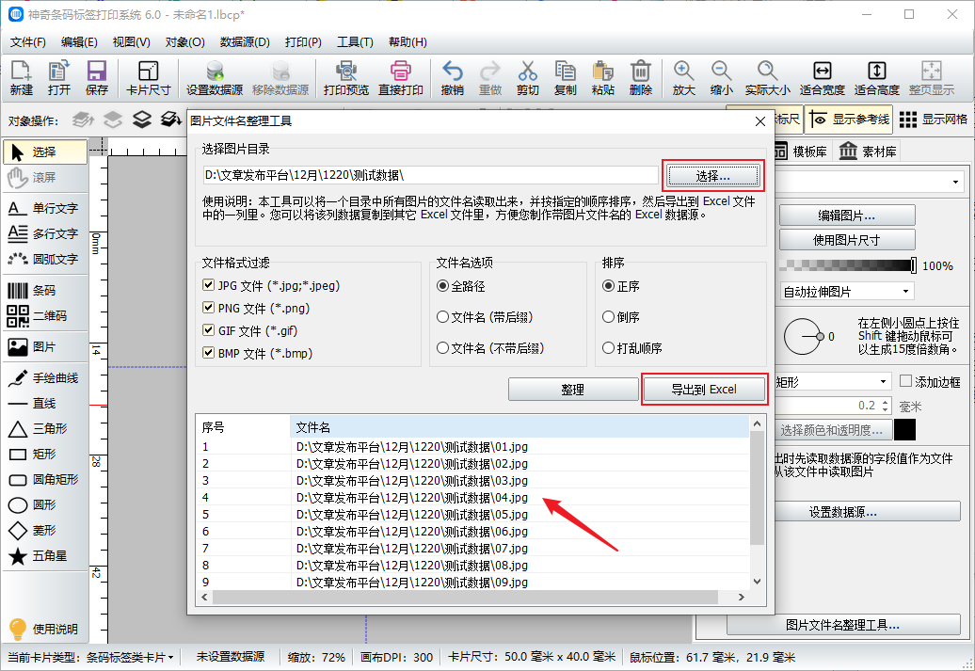Click the image directory path field

(430, 175)
